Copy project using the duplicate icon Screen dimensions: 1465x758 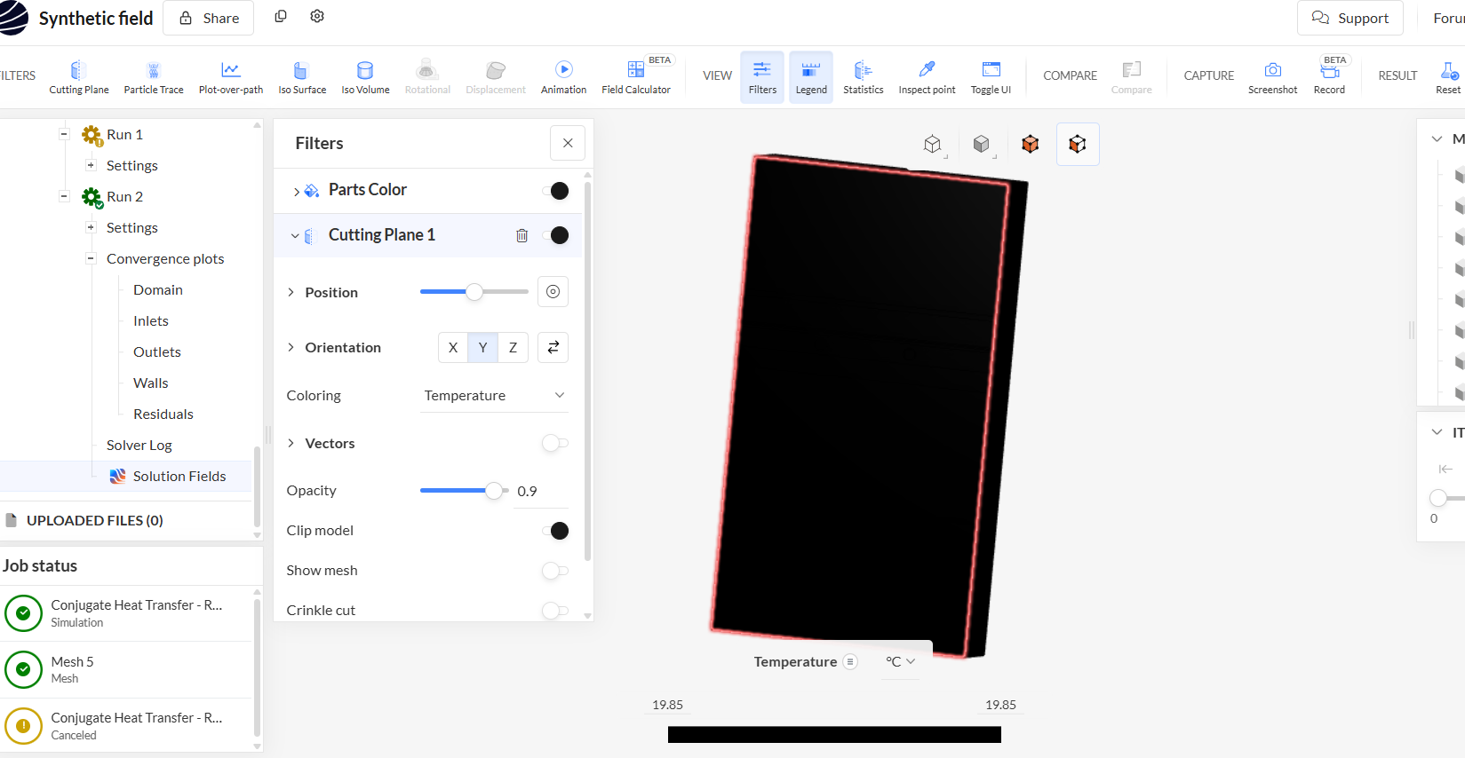click(281, 17)
